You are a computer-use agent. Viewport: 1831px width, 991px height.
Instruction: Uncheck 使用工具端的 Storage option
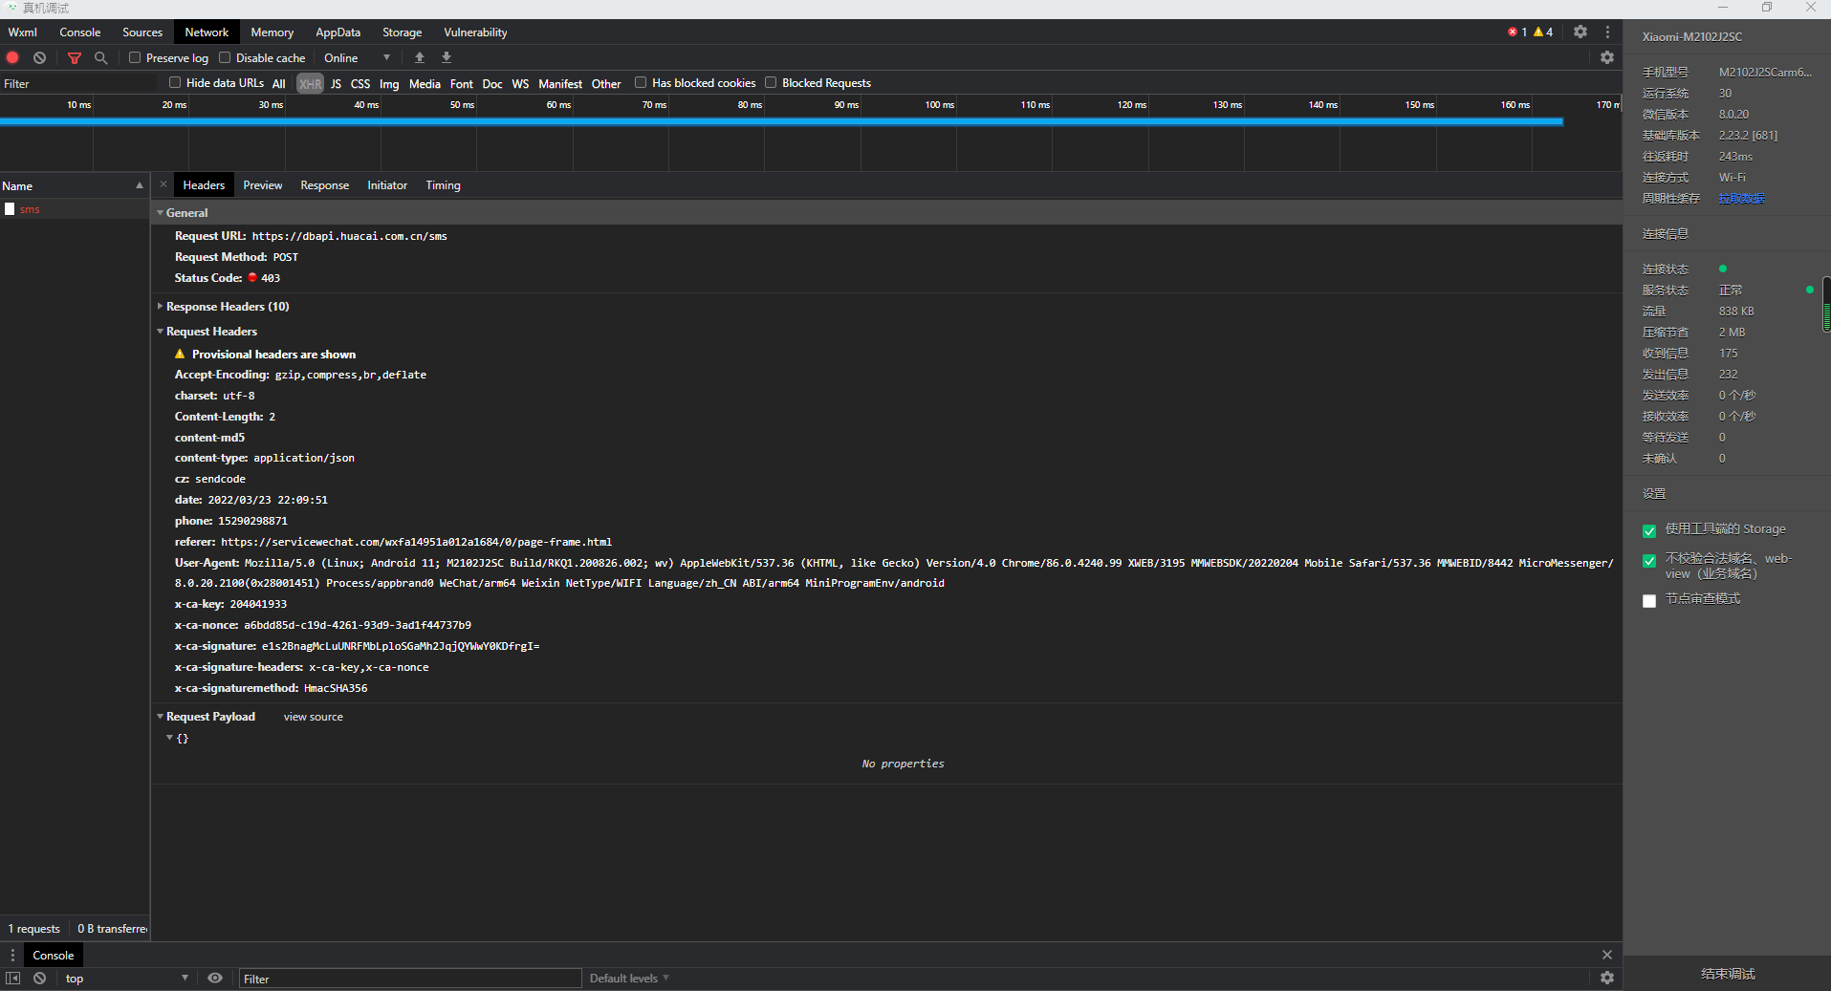pyautogui.click(x=1649, y=530)
